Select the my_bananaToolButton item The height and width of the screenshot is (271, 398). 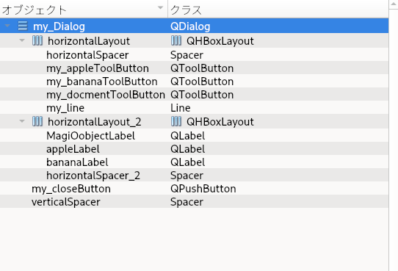[x=102, y=82]
